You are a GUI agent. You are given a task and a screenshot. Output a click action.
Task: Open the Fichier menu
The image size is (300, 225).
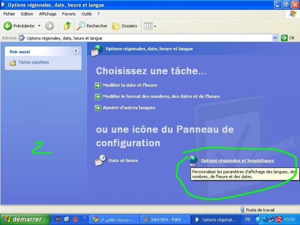coord(9,14)
